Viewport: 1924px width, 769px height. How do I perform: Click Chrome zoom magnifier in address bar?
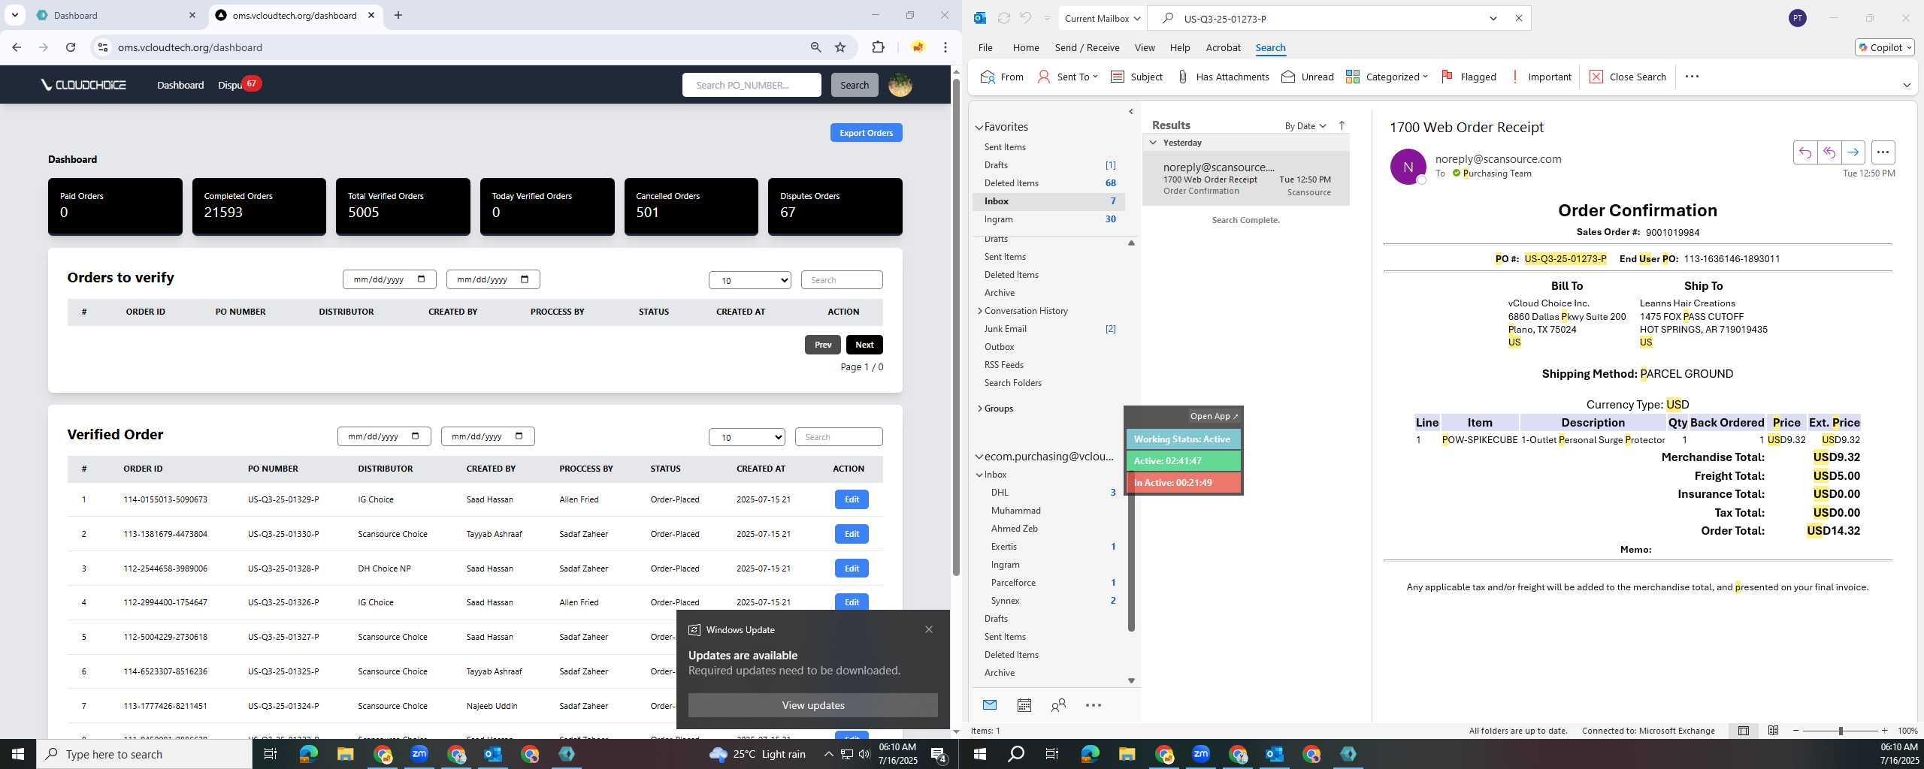(815, 47)
